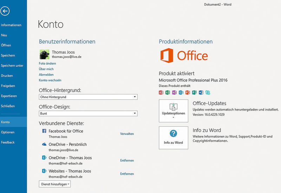Image resolution: width=281 pixels, height=193 pixels.
Task: Select Öffnen in the sidebar
Action: (6, 45)
